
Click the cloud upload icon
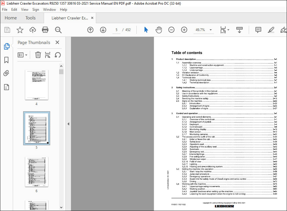[32, 30]
